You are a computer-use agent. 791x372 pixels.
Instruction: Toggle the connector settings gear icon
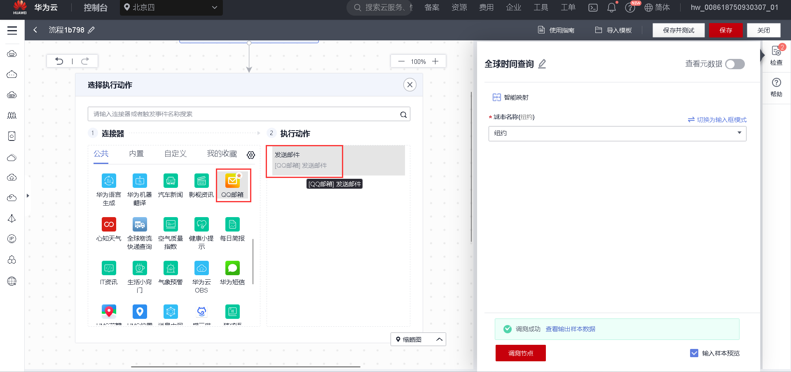pos(250,155)
